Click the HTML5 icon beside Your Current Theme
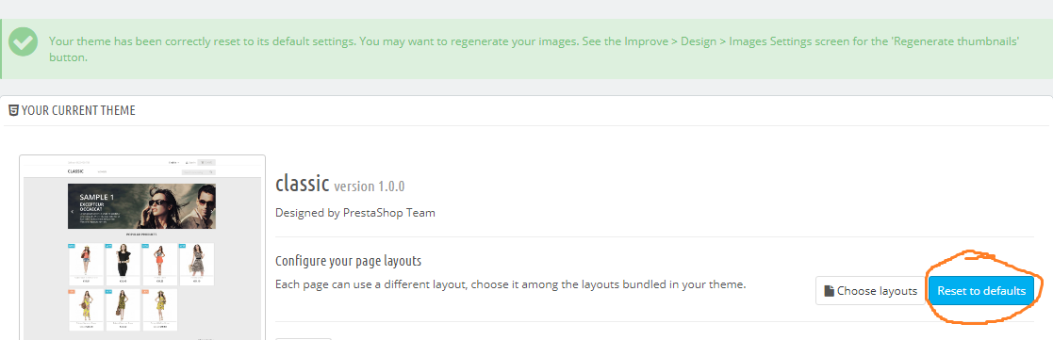Screen dimensions: 1053x340 pyautogui.click(x=13, y=110)
